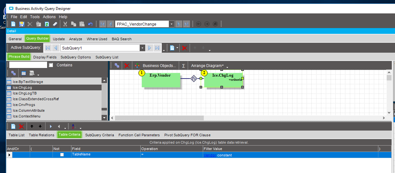The width and height of the screenshot is (395, 173).
Task: Go to previous BAQ record
Action: [x=111, y=24]
